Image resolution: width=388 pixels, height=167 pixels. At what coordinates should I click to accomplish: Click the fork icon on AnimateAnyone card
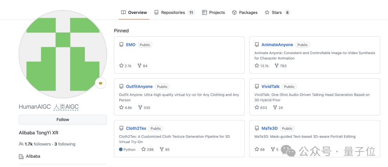[276, 66]
